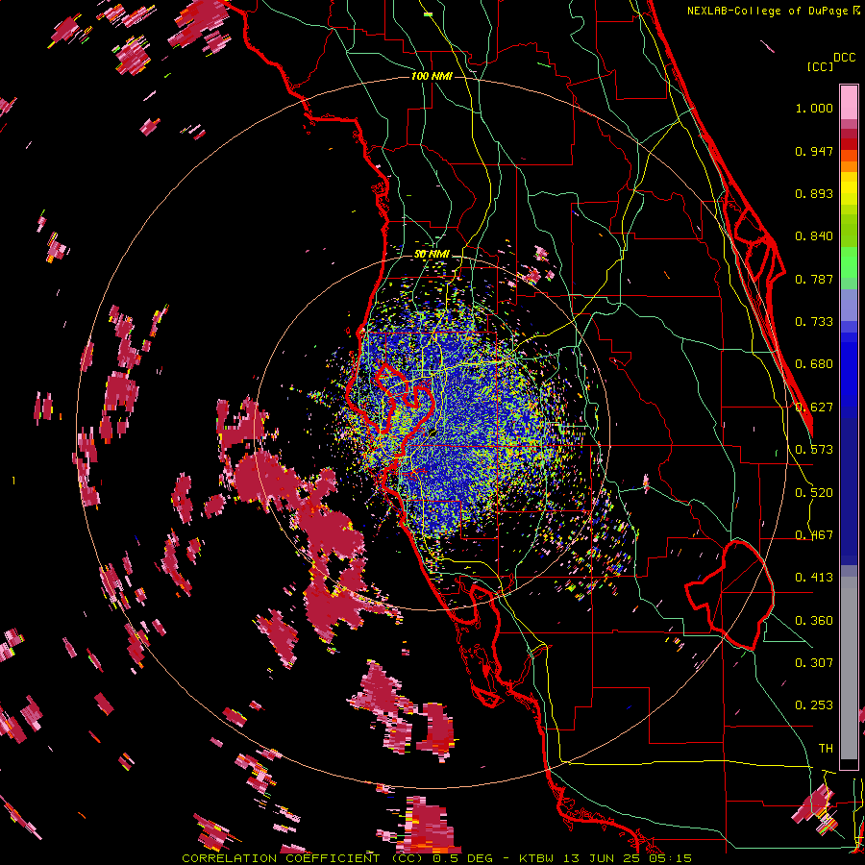Click the DCC product label above the color bar

(845, 58)
